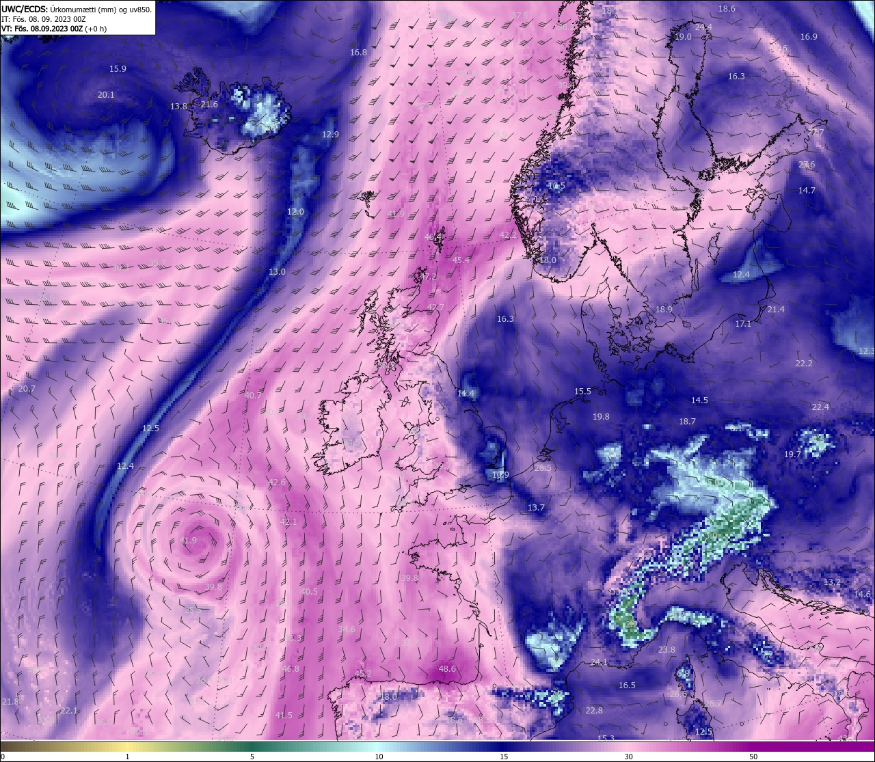Click the 'IT: Fös. 08. 09. 2023 00Z' line
The width and height of the screenshot is (875, 762).
click(x=44, y=19)
